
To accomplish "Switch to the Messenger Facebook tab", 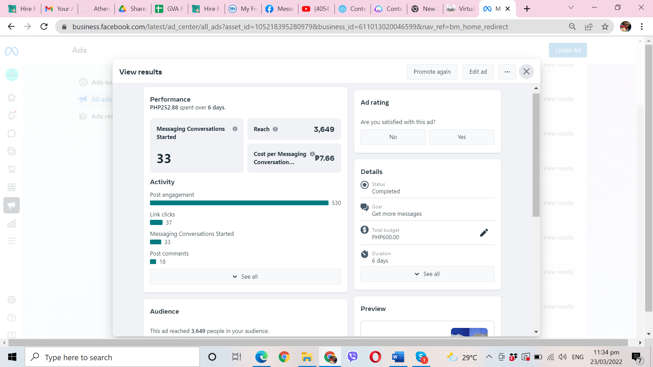I will pos(280,9).
